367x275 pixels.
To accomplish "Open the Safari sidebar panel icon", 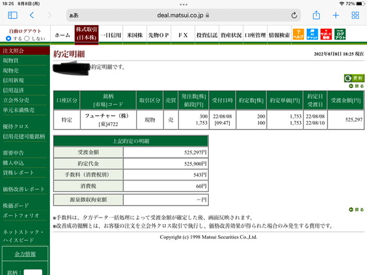I will [13, 15].
